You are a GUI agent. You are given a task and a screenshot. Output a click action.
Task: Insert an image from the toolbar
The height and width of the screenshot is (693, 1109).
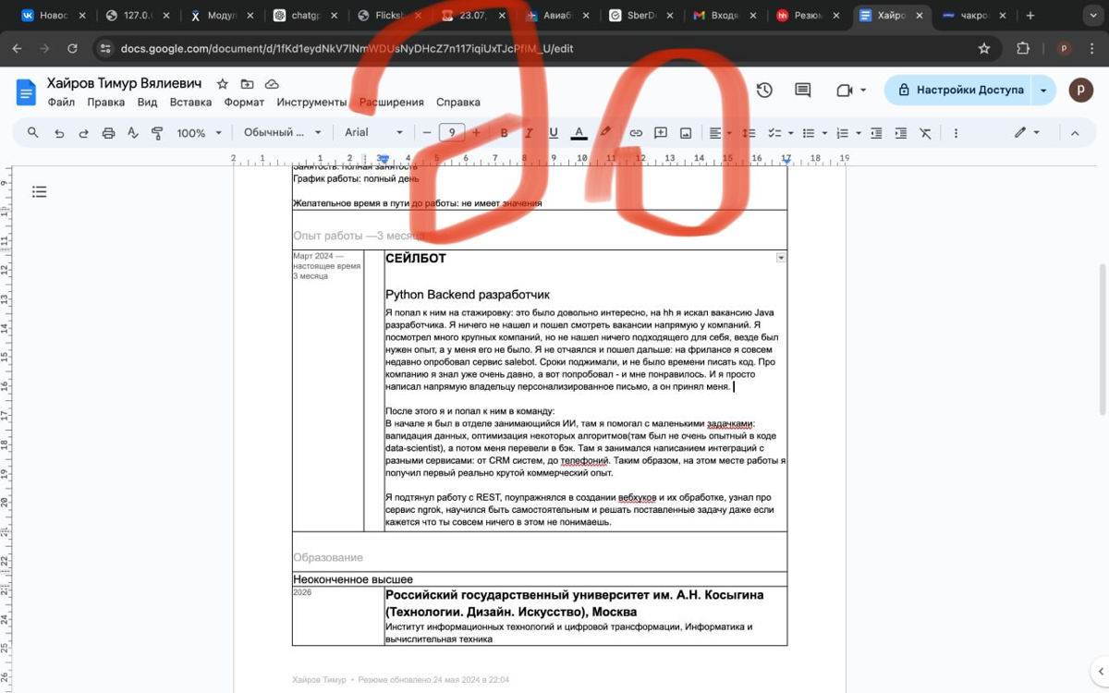point(686,133)
